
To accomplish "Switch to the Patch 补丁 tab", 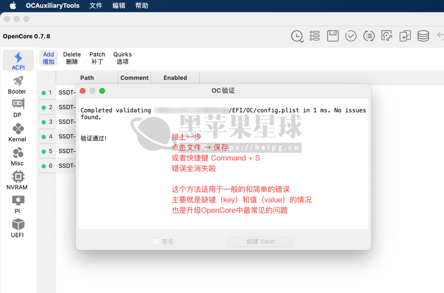I will pyautogui.click(x=97, y=58).
